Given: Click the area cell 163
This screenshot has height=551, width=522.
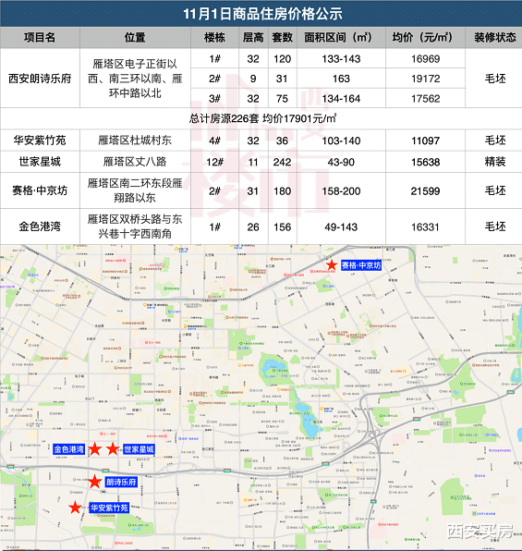Looking at the screenshot, I should (341, 79).
